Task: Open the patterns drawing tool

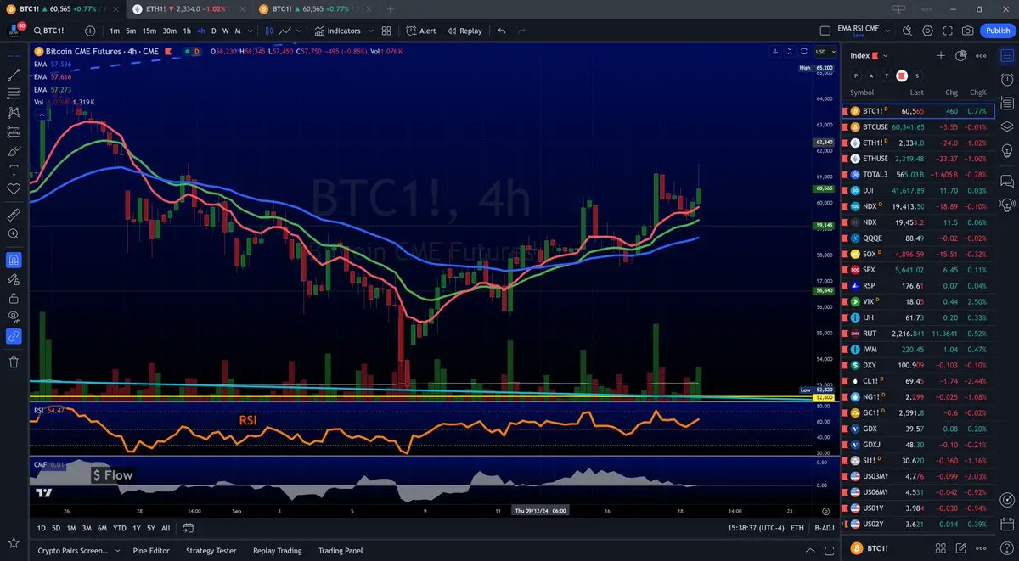Action: tap(14, 112)
